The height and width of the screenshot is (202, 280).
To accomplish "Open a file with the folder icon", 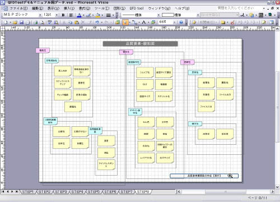I will (15, 22).
